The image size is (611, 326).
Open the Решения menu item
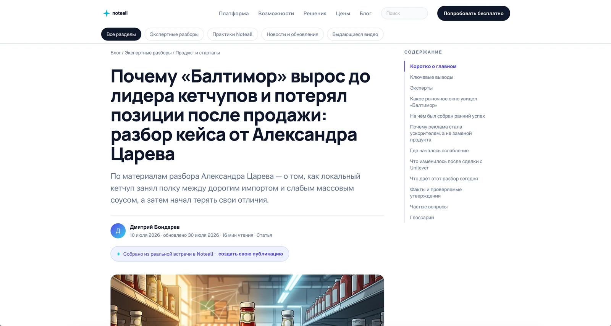pyautogui.click(x=315, y=13)
